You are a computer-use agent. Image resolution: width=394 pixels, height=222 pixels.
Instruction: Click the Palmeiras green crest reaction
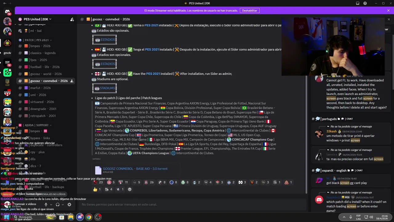184,182
